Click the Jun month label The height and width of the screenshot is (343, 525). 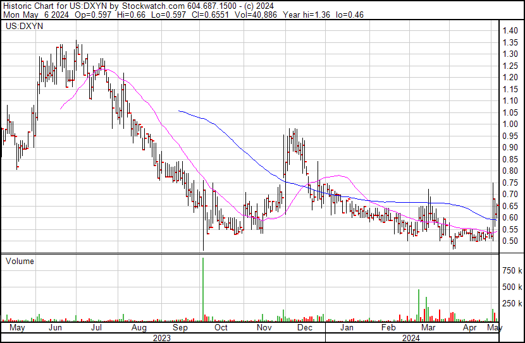tap(55, 327)
